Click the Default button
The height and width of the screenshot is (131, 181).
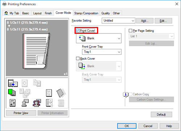click(x=161, y=114)
